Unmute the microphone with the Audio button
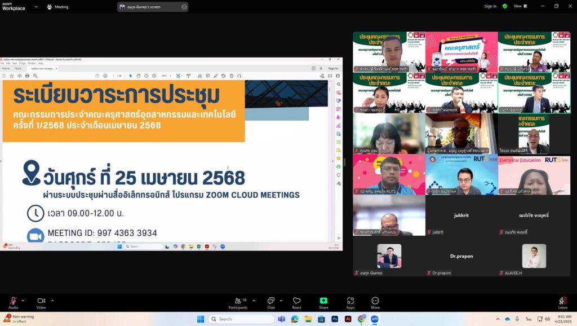The height and width of the screenshot is (326, 577). point(14,303)
